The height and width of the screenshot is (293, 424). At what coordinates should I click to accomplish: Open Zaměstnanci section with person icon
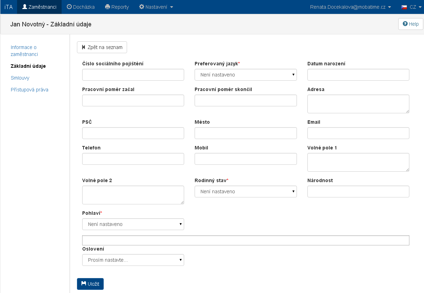coord(39,7)
